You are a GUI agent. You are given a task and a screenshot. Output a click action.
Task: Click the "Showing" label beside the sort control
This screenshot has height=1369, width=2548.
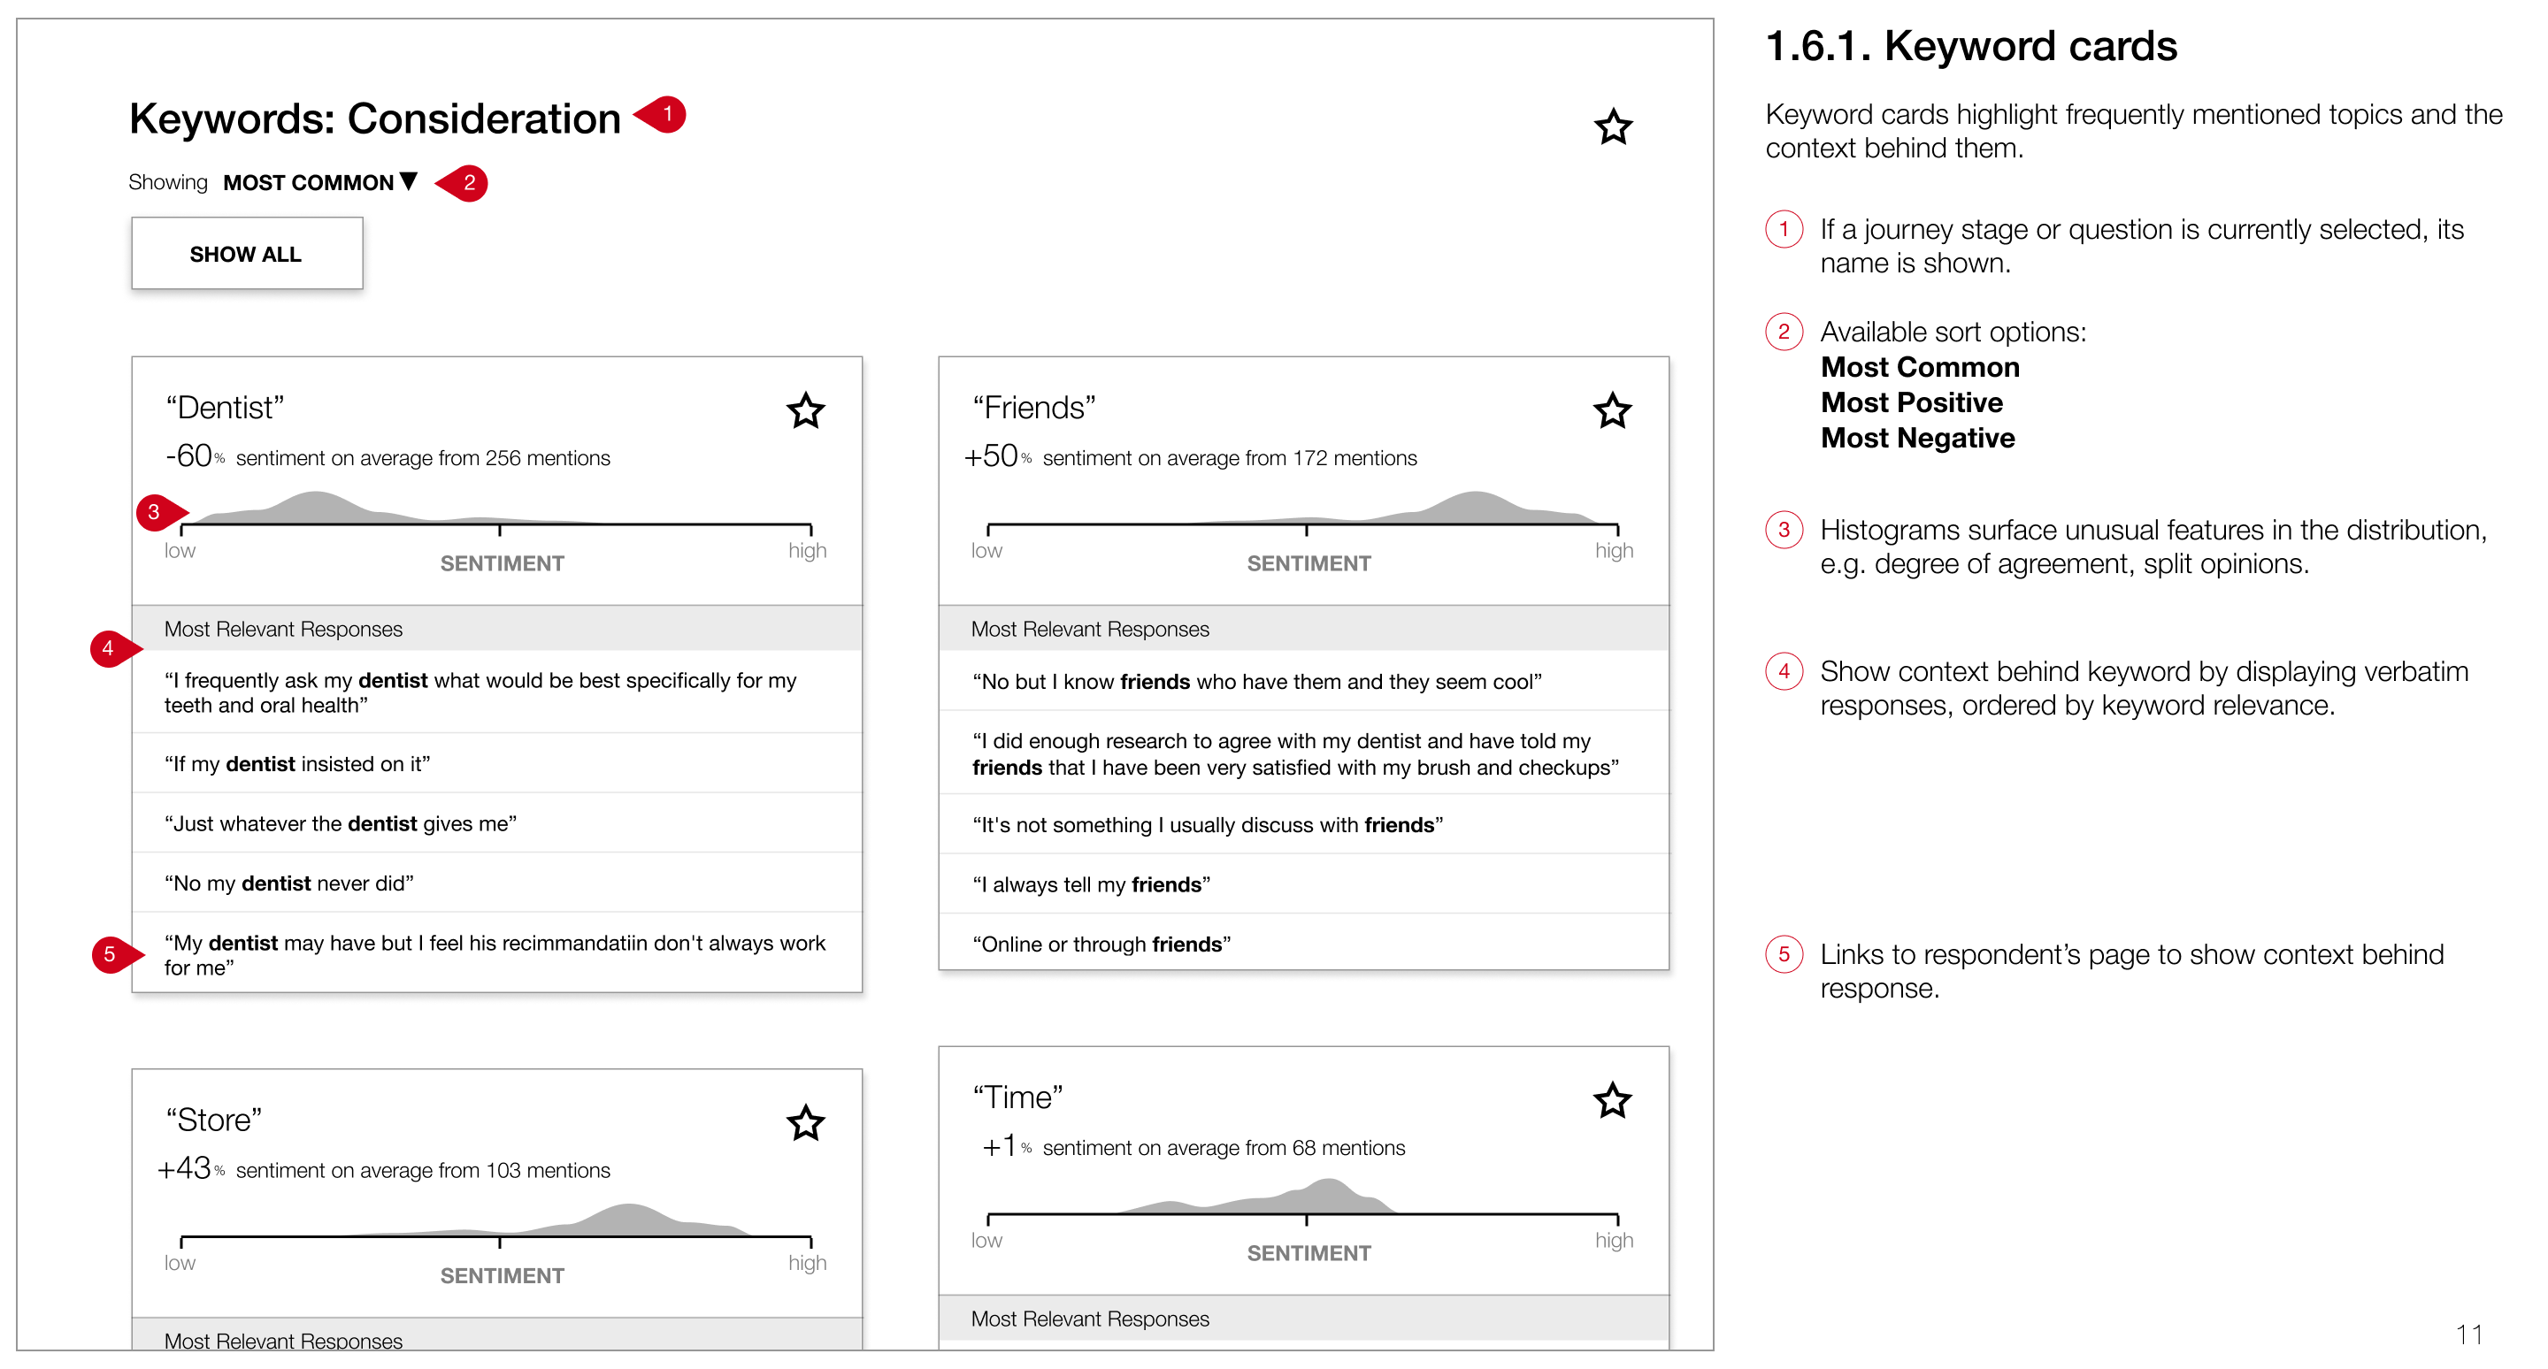(168, 182)
